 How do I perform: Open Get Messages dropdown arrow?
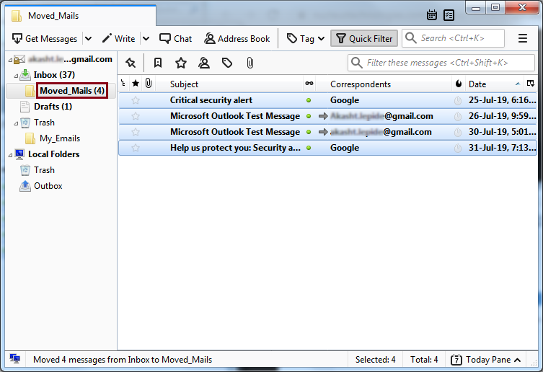click(88, 38)
